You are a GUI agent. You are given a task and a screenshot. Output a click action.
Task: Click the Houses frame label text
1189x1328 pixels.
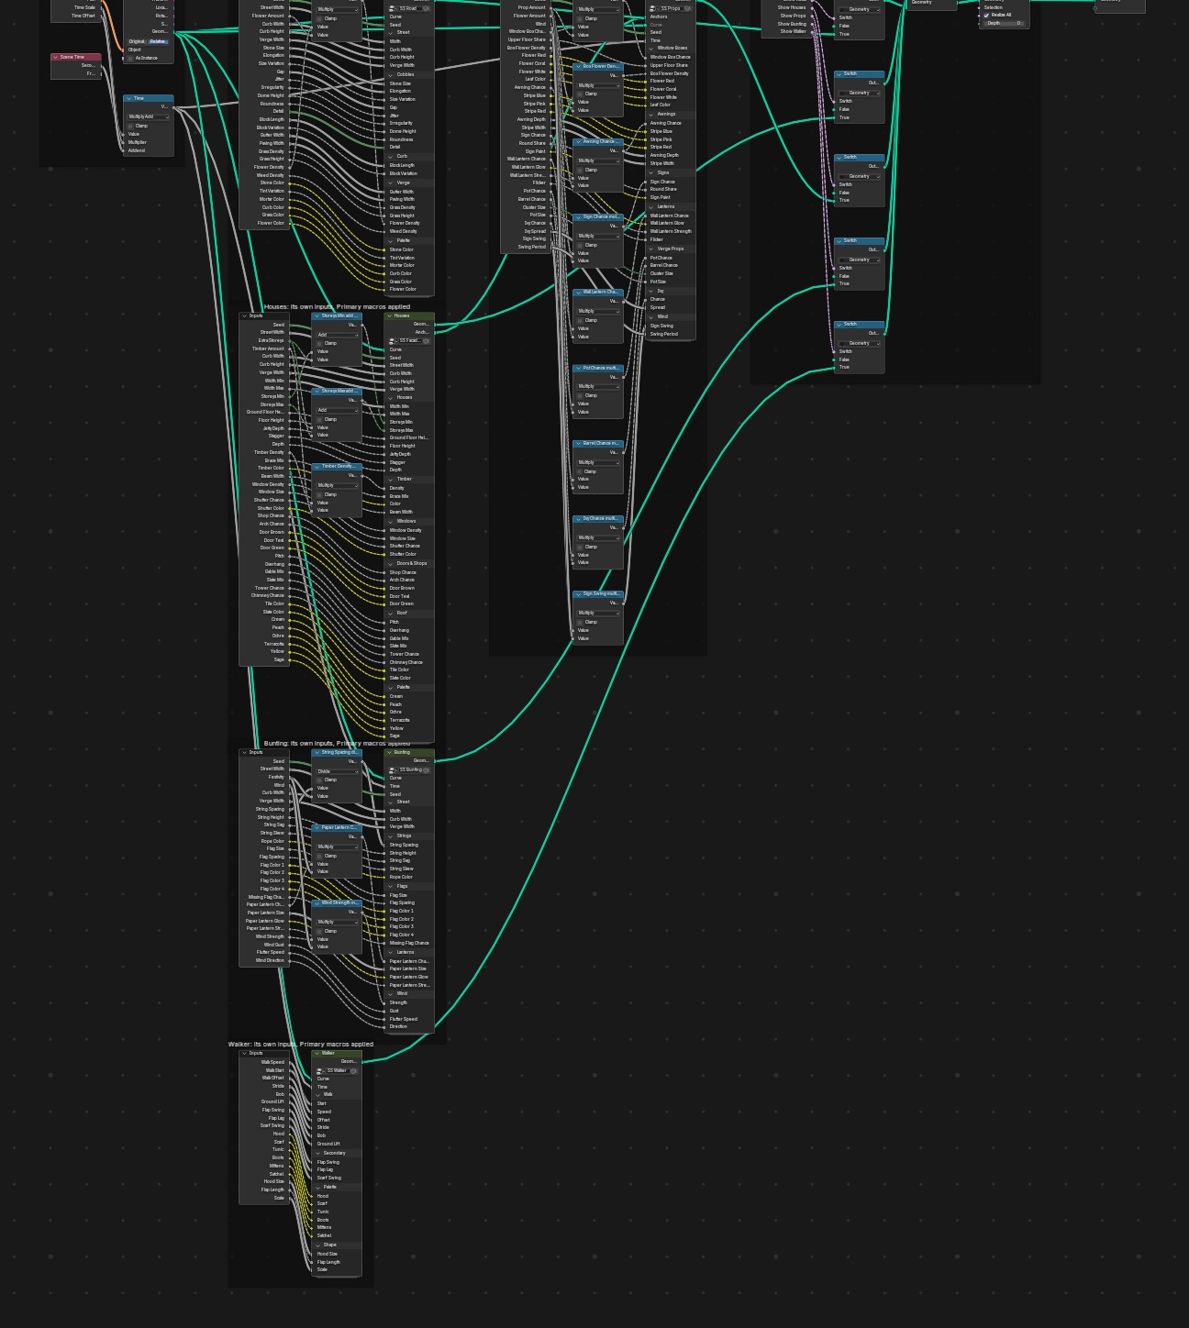pos(337,306)
